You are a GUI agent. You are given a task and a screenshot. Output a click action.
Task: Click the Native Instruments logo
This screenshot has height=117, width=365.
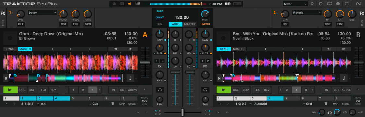click(x=359, y=4)
